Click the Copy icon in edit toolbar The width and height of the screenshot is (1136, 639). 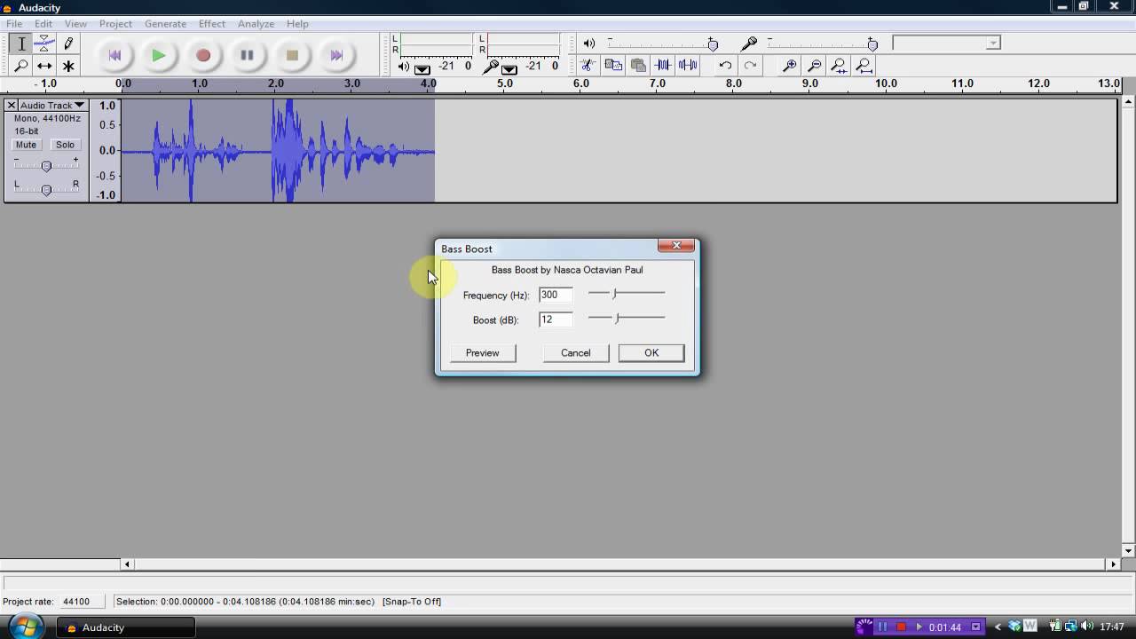(612, 66)
